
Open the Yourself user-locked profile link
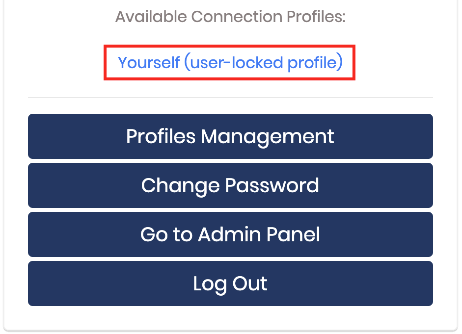229,62
